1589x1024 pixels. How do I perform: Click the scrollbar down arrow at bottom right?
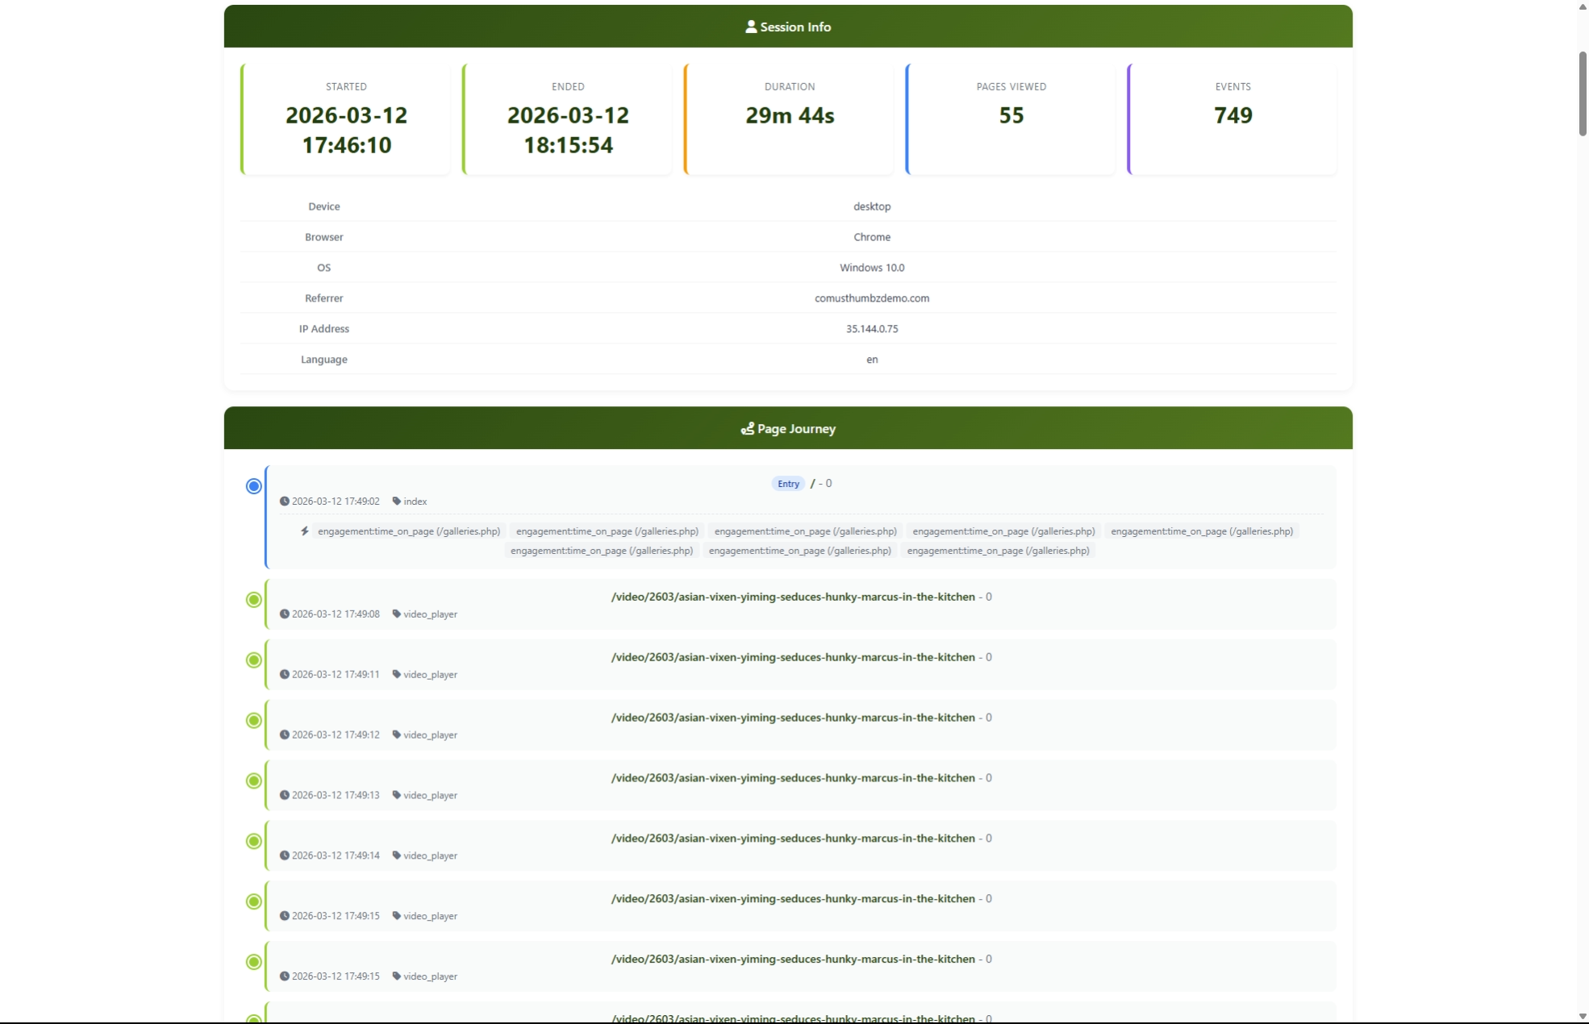point(1583,1017)
